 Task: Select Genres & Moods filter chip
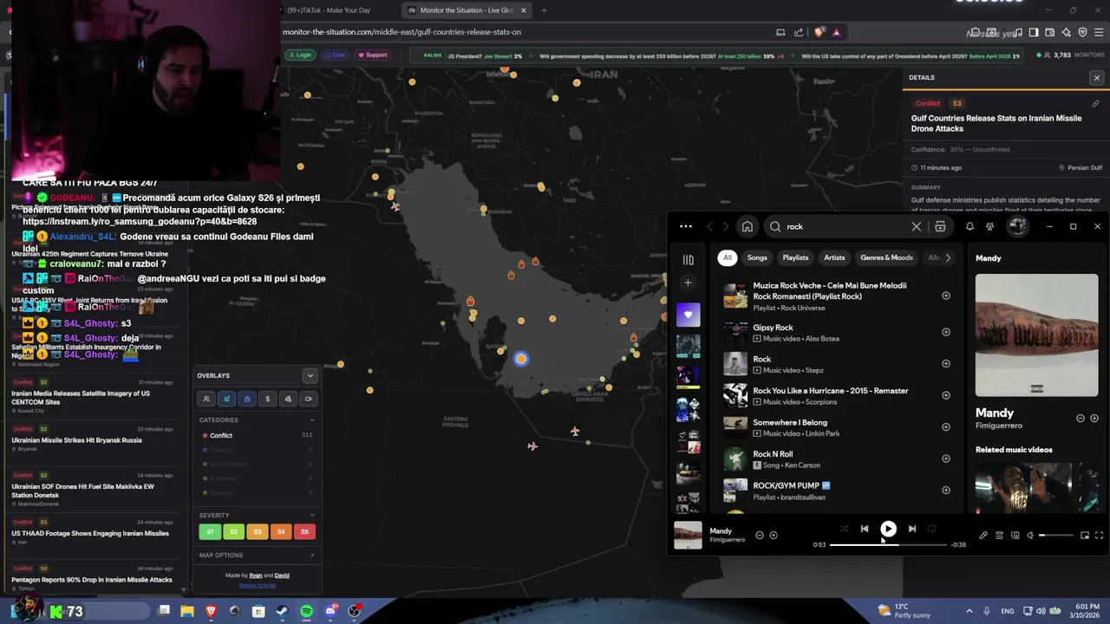pyautogui.click(x=886, y=257)
